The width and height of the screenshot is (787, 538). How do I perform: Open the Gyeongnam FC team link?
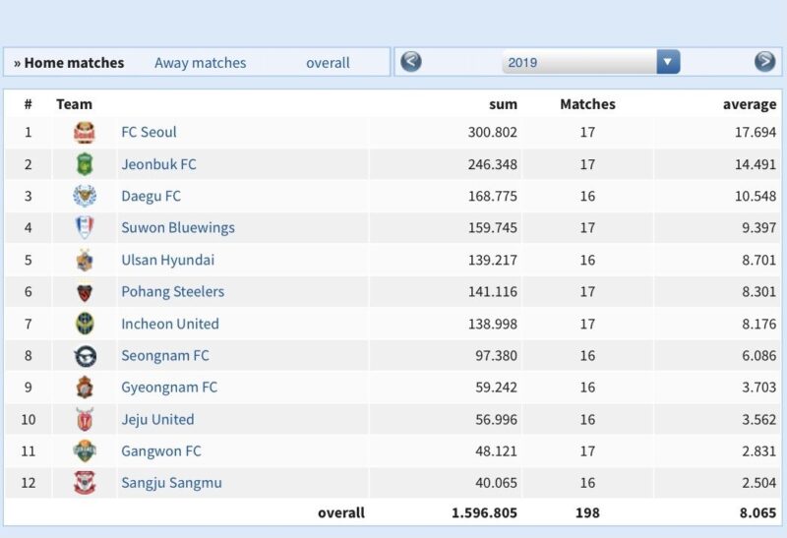point(168,388)
